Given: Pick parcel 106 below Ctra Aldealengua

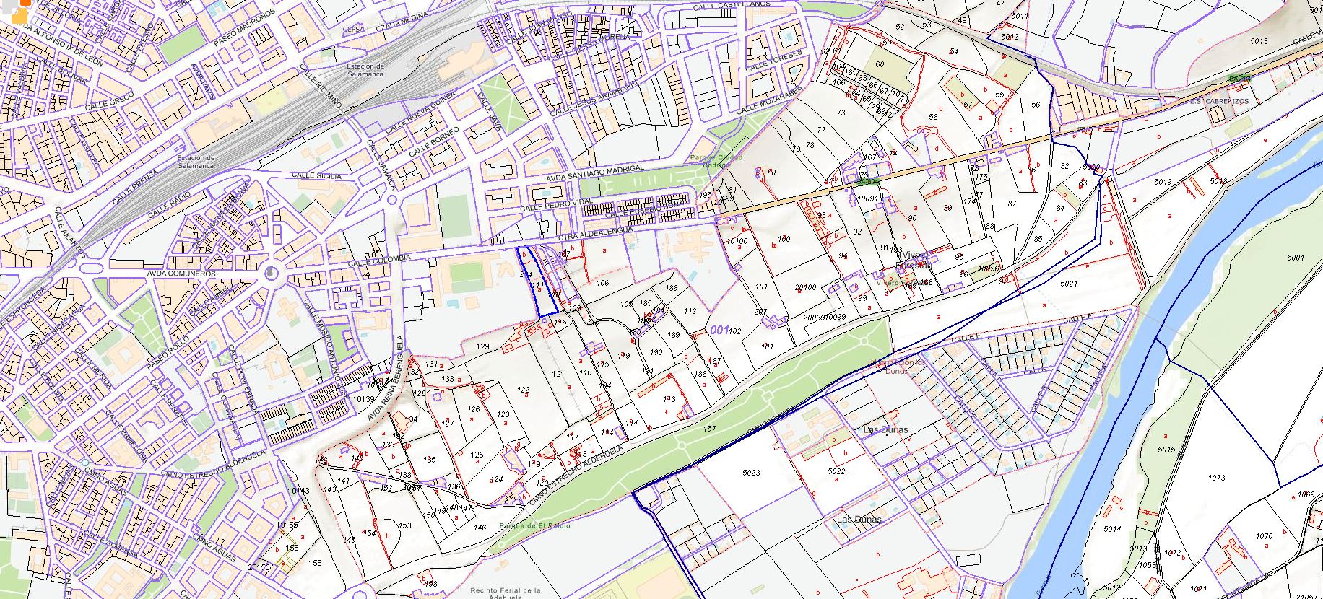Looking at the screenshot, I should click(x=602, y=283).
